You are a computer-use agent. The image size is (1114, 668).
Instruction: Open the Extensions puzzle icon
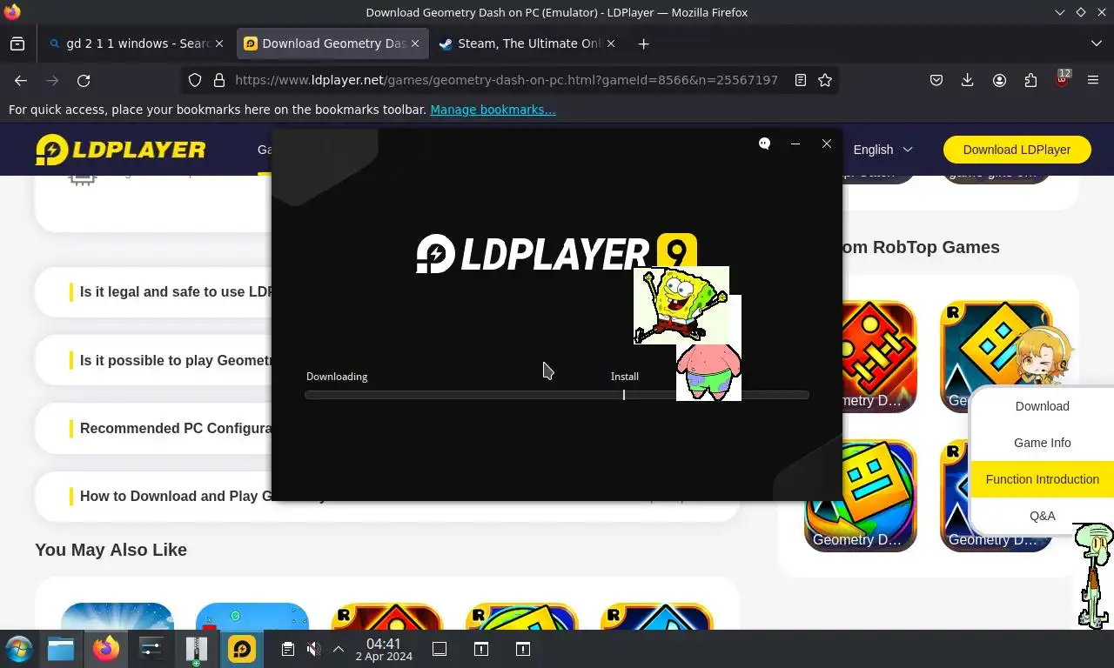[1030, 80]
